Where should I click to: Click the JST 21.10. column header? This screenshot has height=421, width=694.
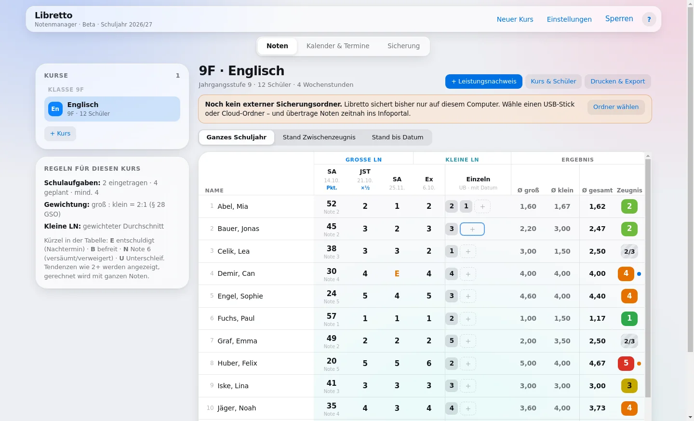[x=365, y=179]
